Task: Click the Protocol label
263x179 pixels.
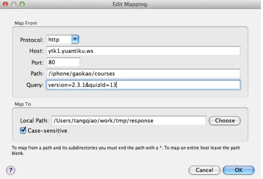Action: coord(32,40)
